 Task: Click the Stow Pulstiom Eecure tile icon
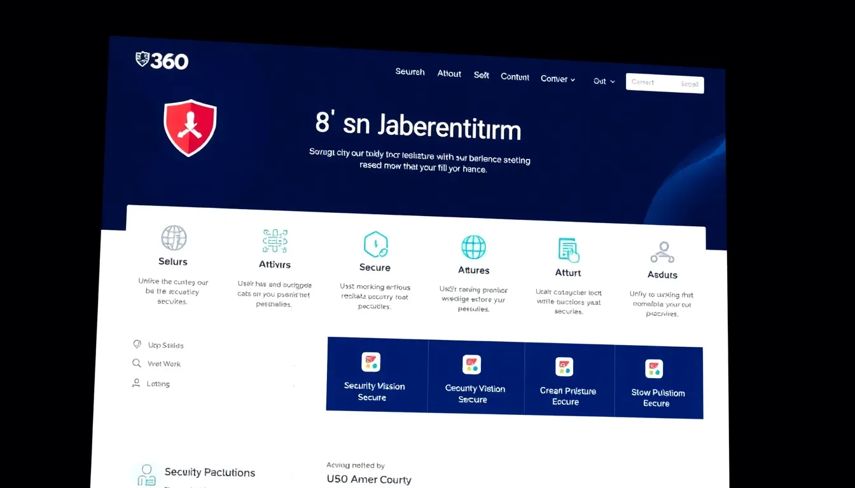click(654, 369)
